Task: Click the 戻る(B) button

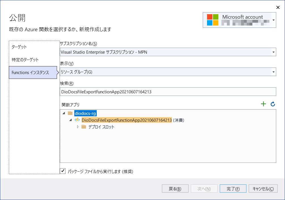Action: 175,189
